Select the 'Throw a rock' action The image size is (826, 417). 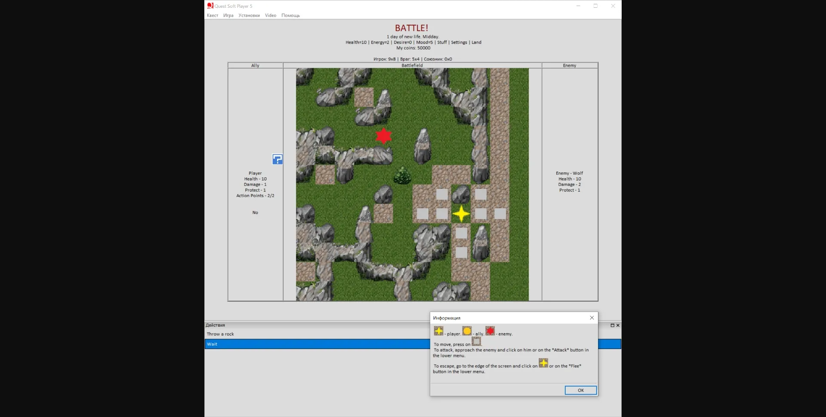tap(220, 334)
